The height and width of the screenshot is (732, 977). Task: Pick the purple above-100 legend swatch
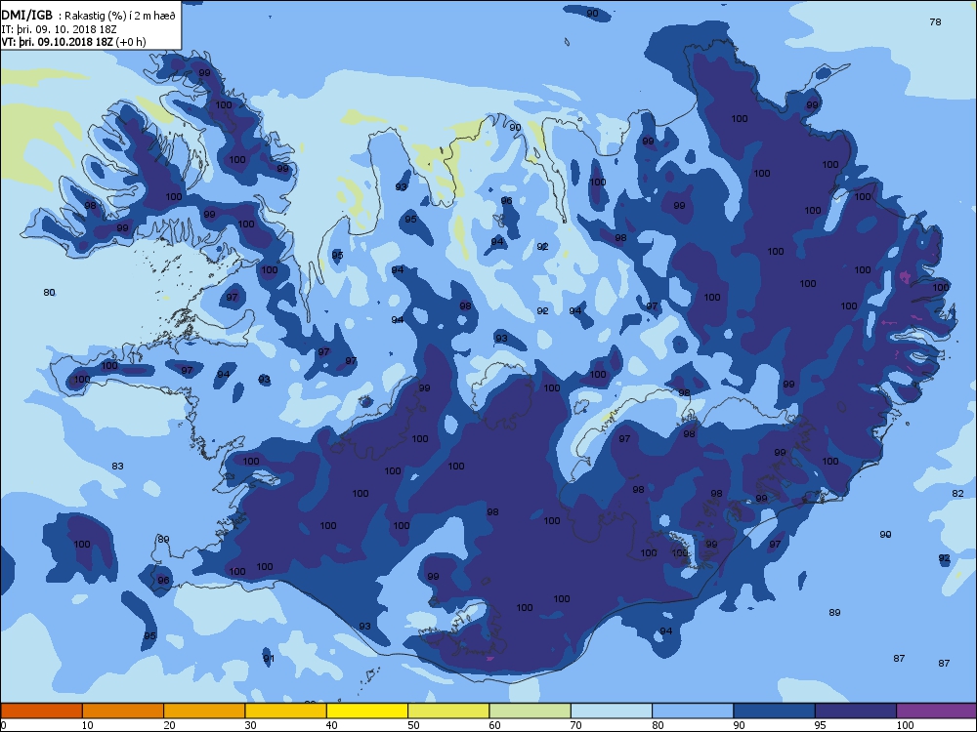[937, 711]
